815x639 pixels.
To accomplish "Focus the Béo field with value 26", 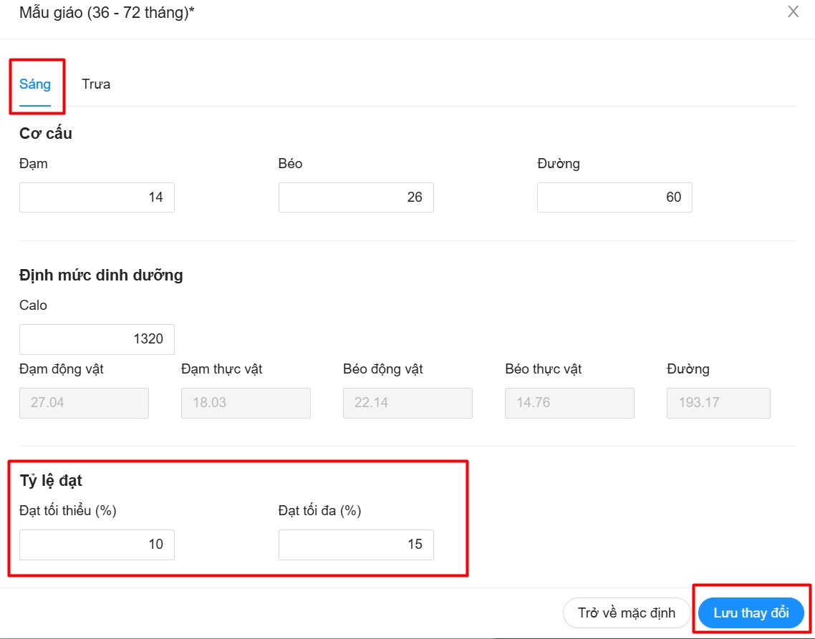I will point(356,197).
